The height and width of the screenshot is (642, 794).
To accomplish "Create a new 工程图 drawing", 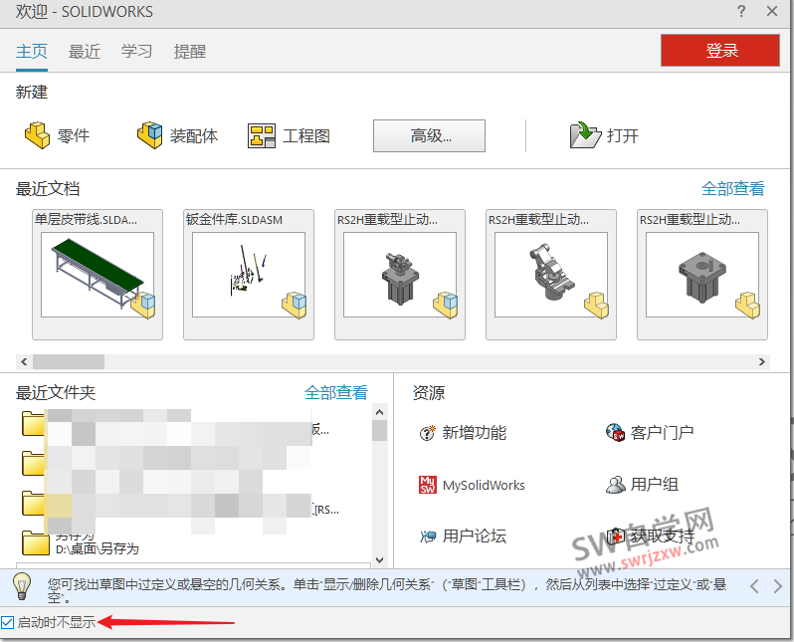I will 289,135.
